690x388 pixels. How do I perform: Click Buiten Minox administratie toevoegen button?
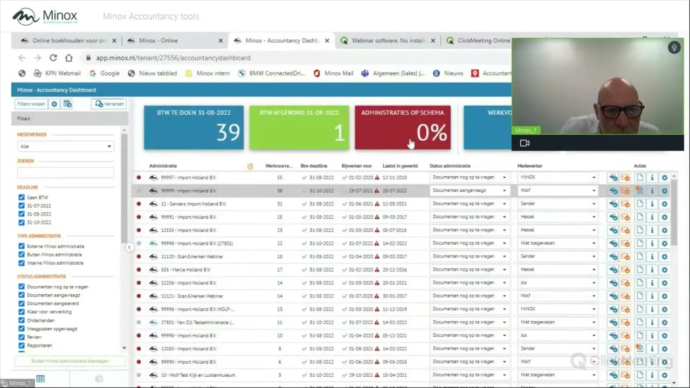click(x=70, y=361)
